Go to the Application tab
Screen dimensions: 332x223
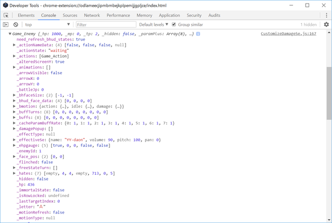point(170,15)
